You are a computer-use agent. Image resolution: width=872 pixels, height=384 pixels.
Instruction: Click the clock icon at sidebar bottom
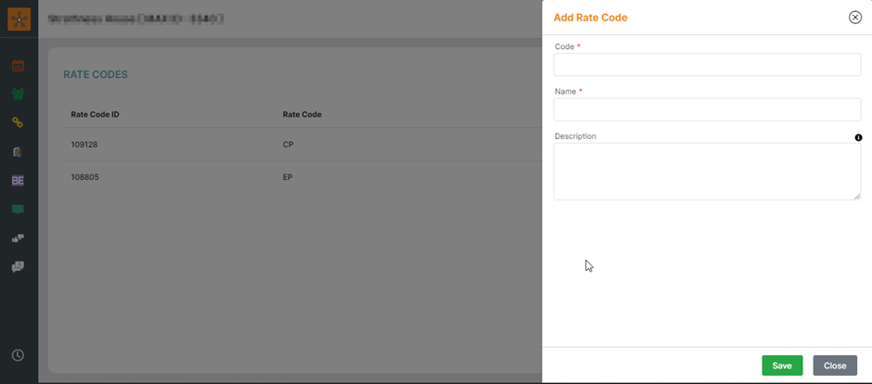pyautogui.click(x=18, y=355)
